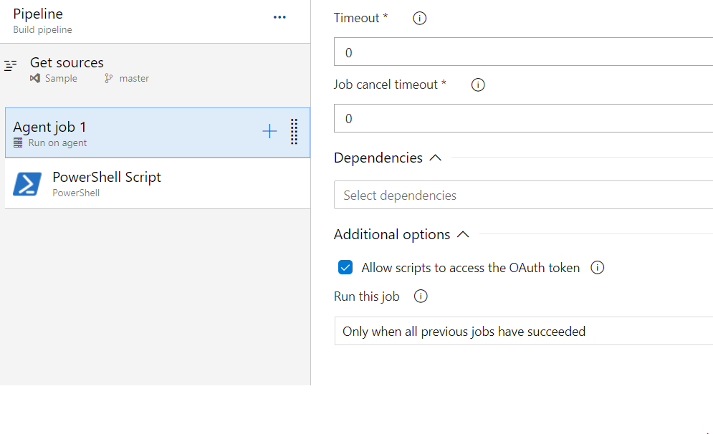This screenshot has width=713, height=434.
Task: Collapse the Dependencies section
Action: 434,158
